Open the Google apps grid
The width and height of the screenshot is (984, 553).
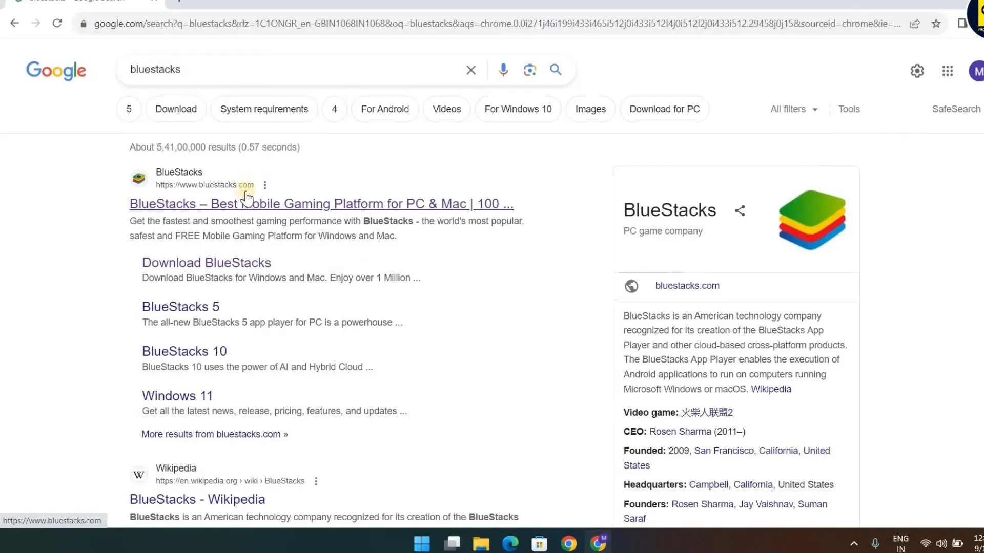point(947,71)
